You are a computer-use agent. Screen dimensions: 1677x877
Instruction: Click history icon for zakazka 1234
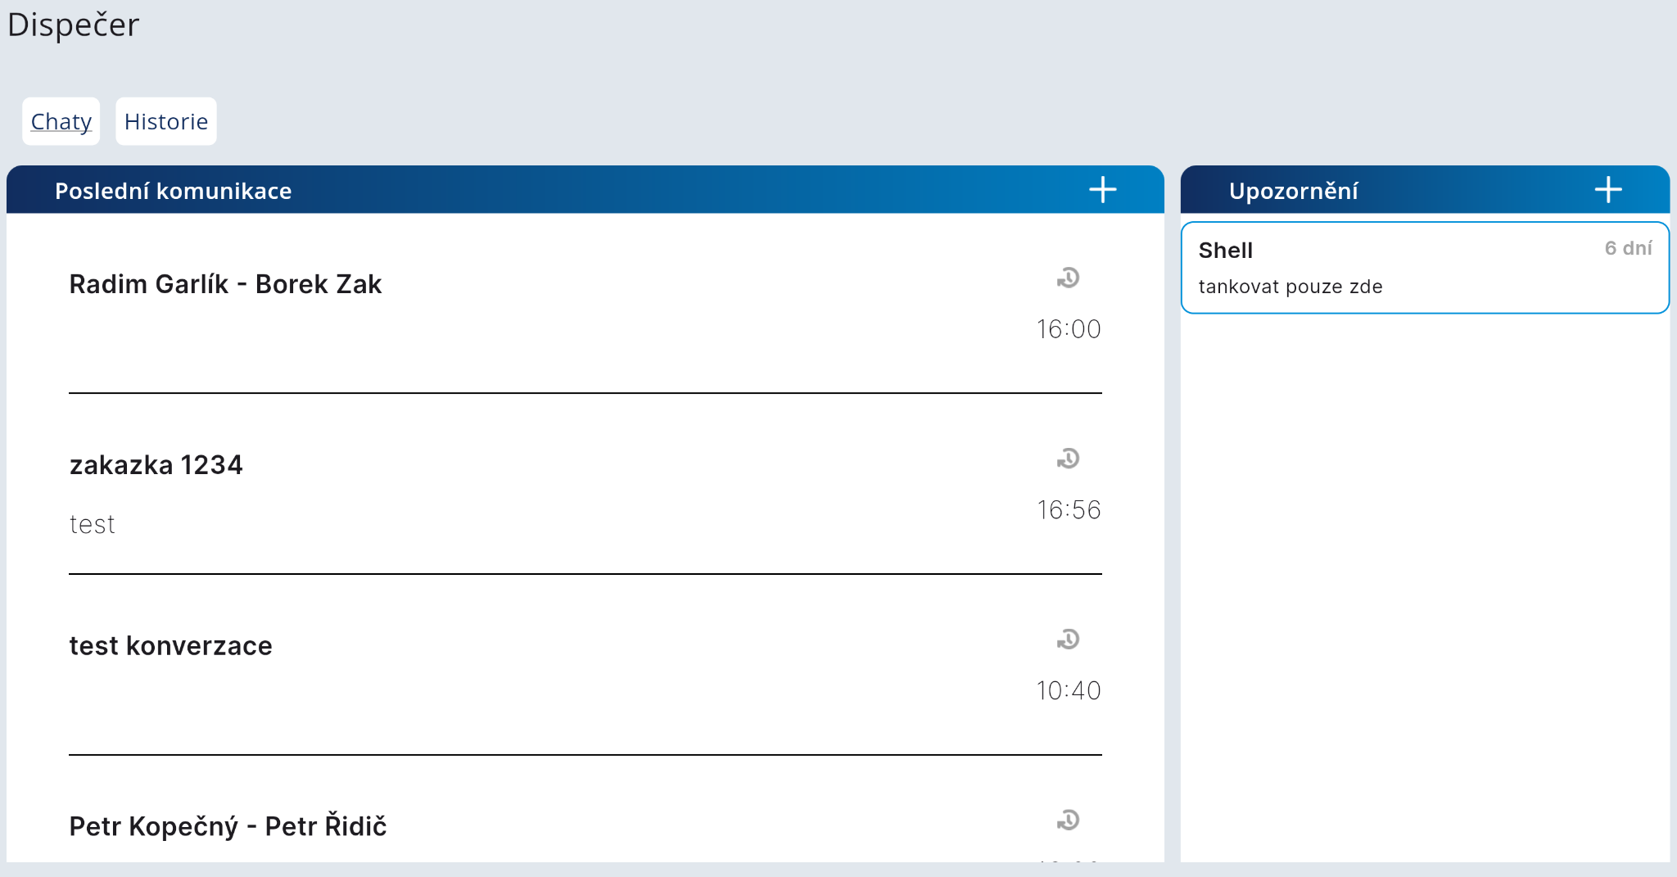tap(1068, 459)
